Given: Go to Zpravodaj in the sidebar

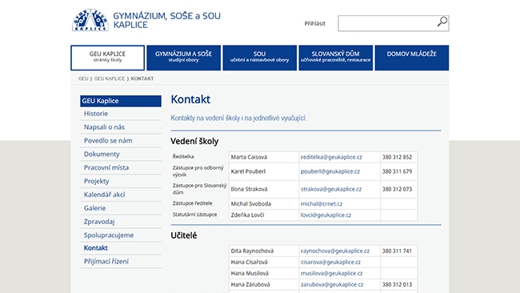Looking at the screenshot, I should coord(99,222).
